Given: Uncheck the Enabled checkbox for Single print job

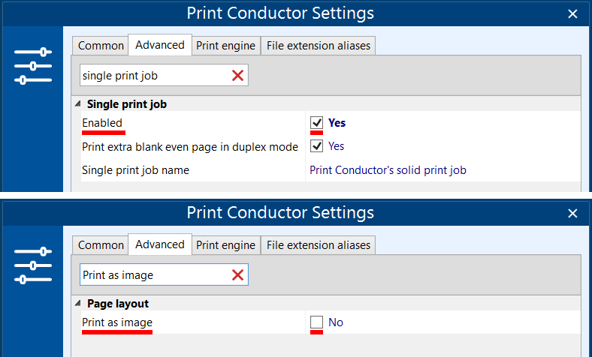Looking at the screenshot, I should tap(316, 123).
